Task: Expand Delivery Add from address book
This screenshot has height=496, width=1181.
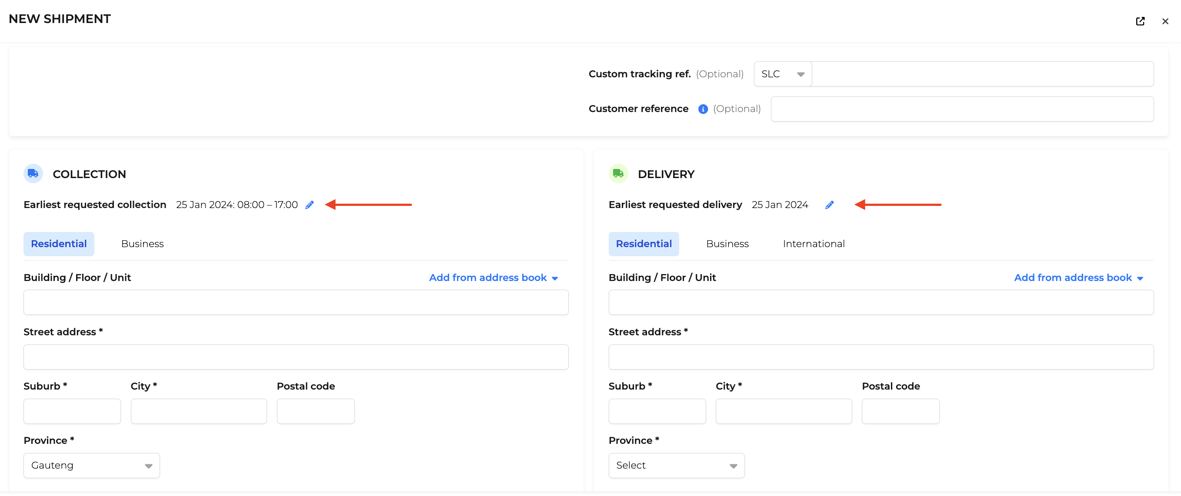Action: pyautogui.click(x=1078, y=278)
